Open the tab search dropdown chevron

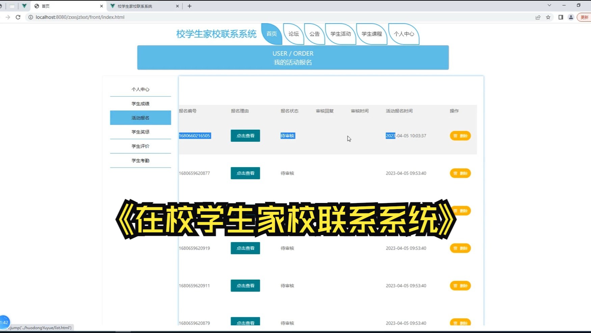(549, 5)
